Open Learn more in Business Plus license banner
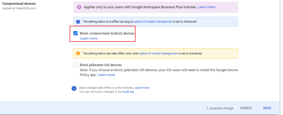 [x=206, y=7]
